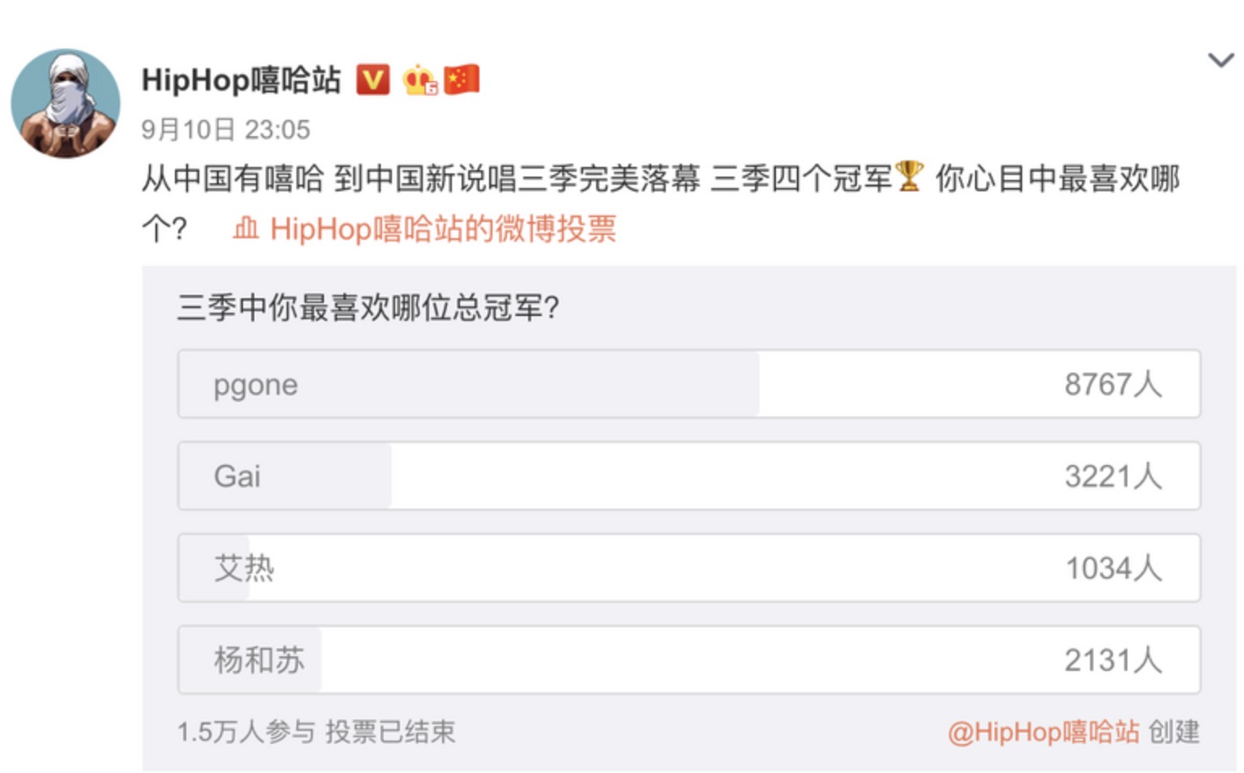Click the 投票已结束 status text
Viewport: 1244px width, 773px height.
click(390, 732)
